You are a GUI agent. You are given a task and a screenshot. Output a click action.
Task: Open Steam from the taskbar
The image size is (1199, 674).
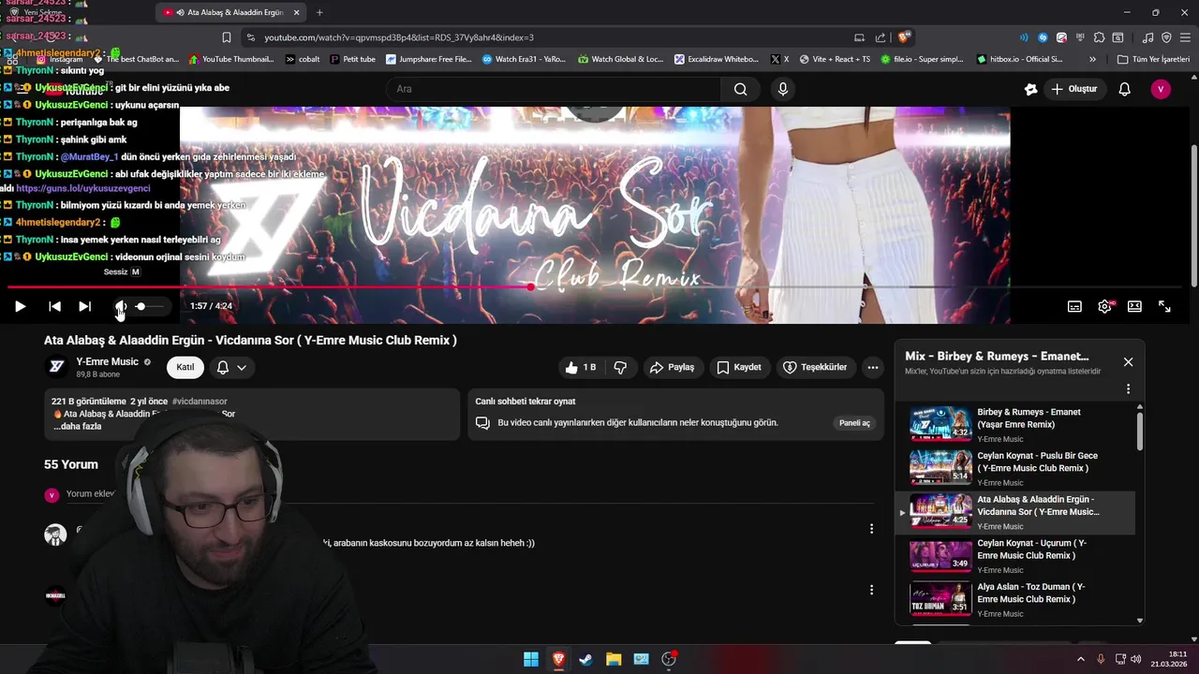point(585,659)
